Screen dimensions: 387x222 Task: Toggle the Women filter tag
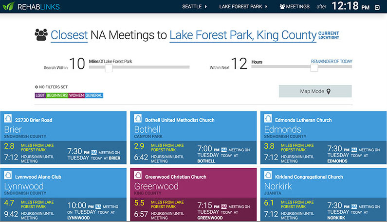coord(76,95)
